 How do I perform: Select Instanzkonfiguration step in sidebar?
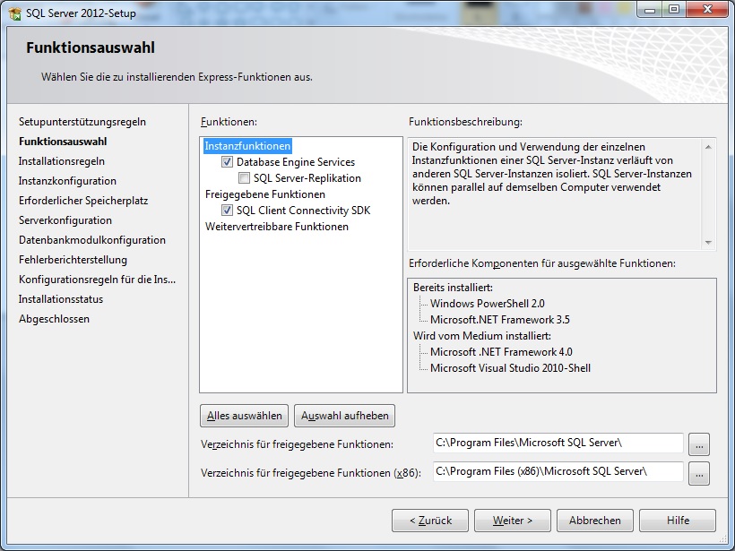tap(67, 181)
